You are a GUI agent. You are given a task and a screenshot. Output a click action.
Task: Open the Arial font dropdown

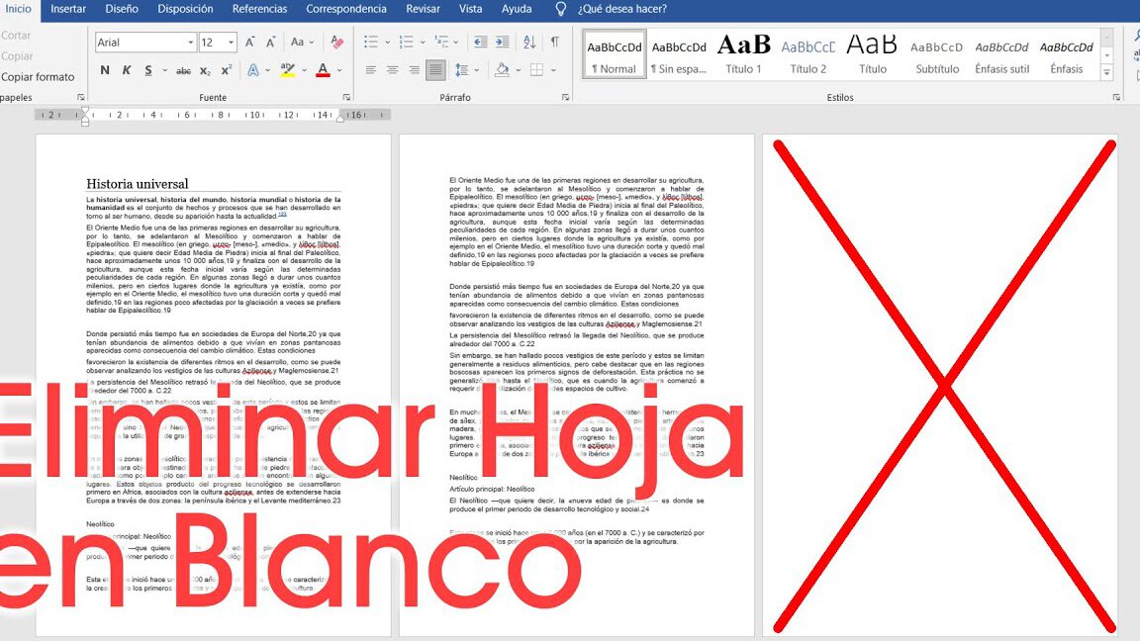click(x=191, y=43)
